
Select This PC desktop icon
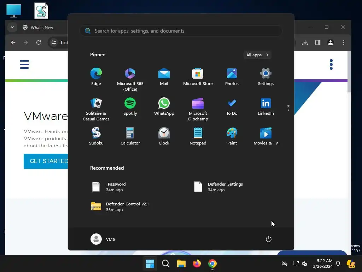coord(14,11)
